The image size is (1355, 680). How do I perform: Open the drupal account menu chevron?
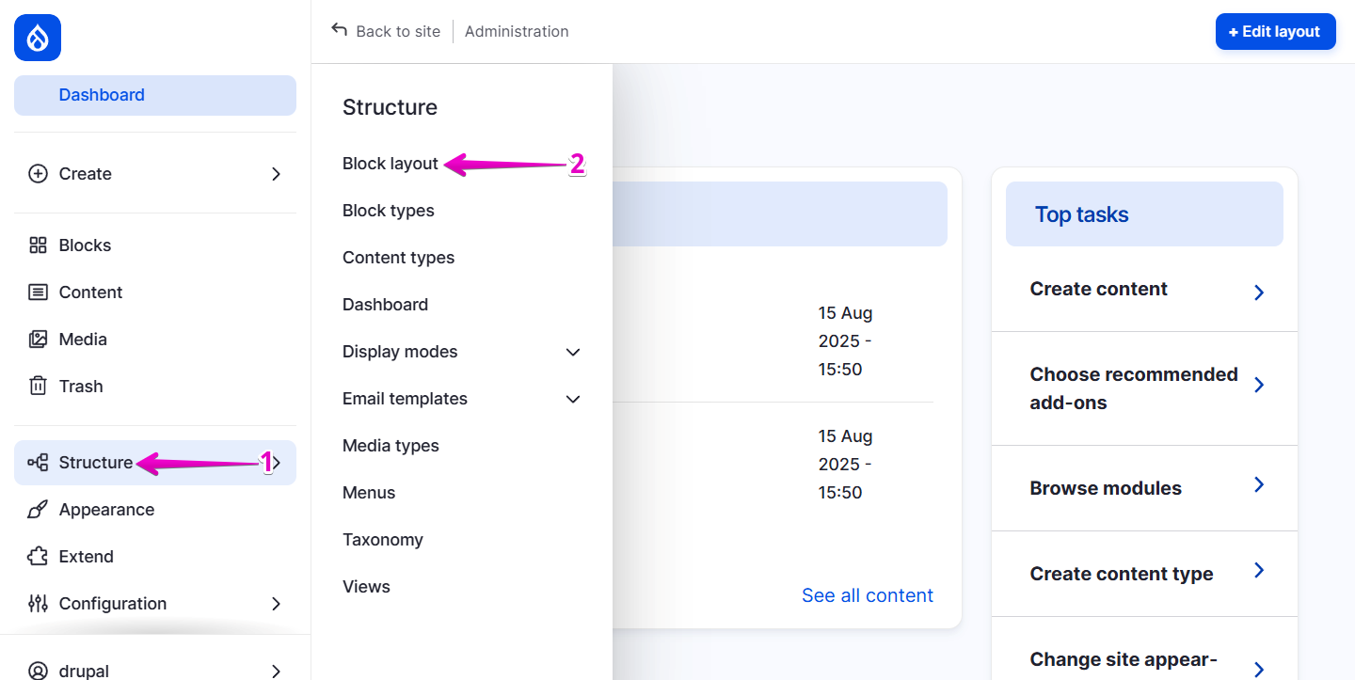click(275, 670)
